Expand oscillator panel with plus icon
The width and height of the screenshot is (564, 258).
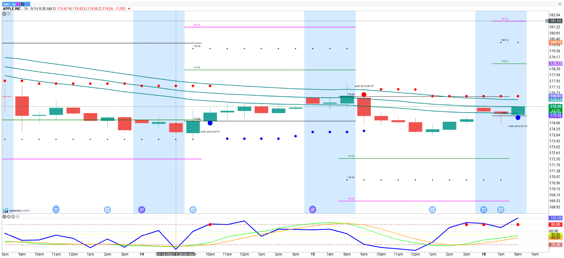pos(18,217)
